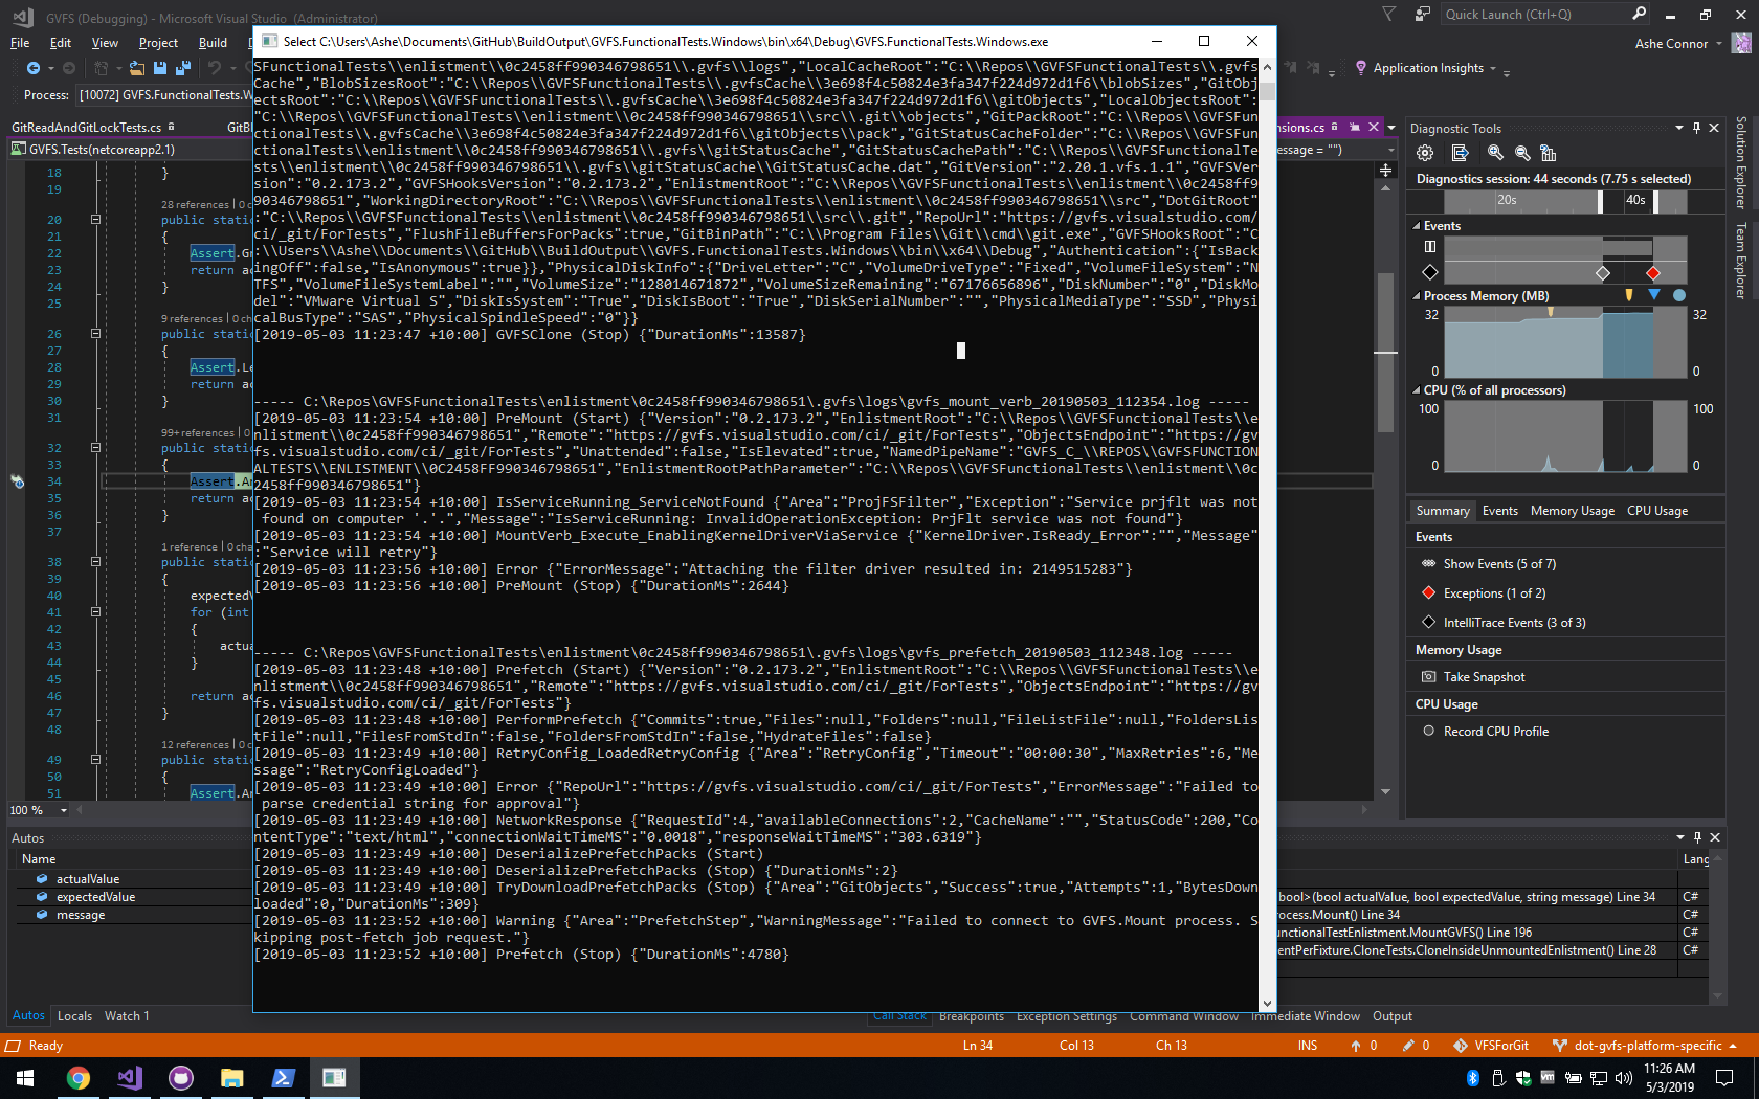The image size is (1759, 1099).
Task: Click Take Snapshot camera icon
Action: (x=1428, y=677)
